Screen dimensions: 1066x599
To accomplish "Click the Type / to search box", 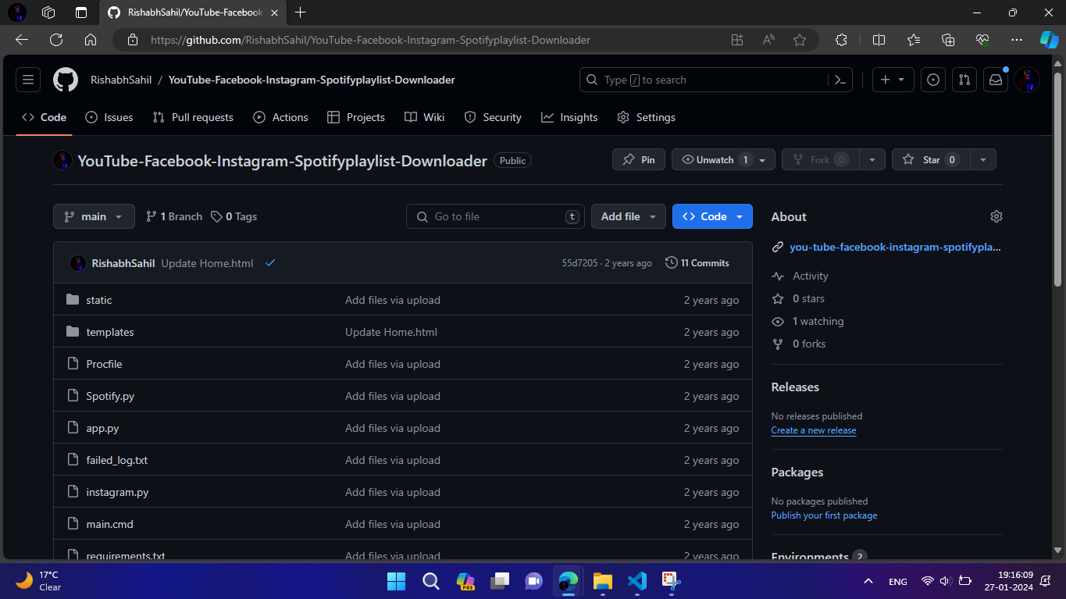I will point(715,80).
